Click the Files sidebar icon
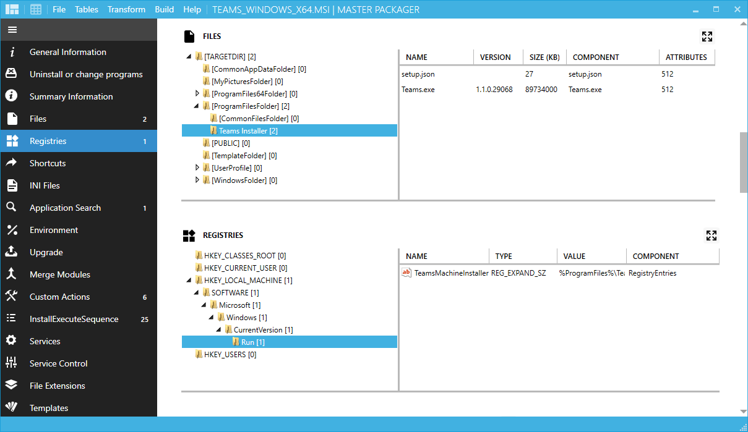Image resolution: width=748 pixels, height=432 pixels. point(12,119)
